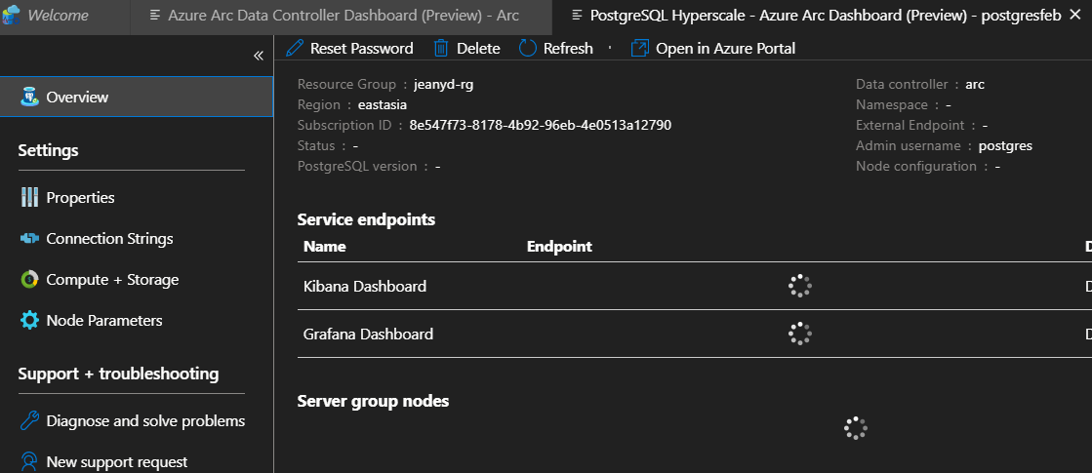The width and height of the screenshot is (1092, 473).
Task: Click Server group nodes heading
Action: click(374, 402)
